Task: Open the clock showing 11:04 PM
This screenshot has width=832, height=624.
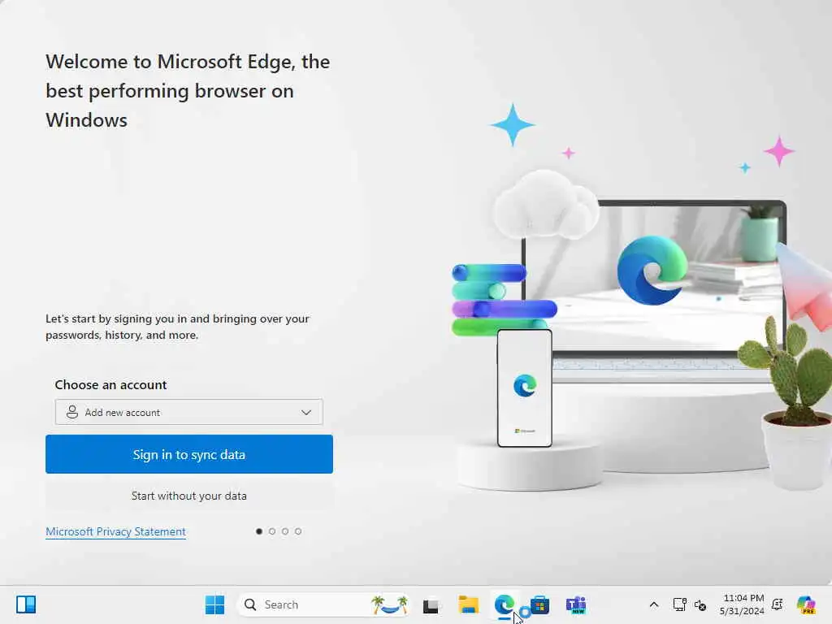Action: (x=742, y=604)
